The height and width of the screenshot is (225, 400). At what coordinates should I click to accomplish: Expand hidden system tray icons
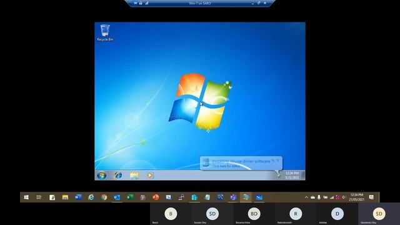click(306, 197)
